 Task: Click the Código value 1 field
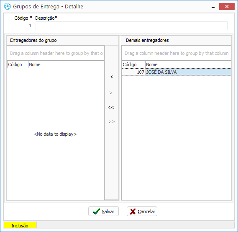click(x=30, y=26)
